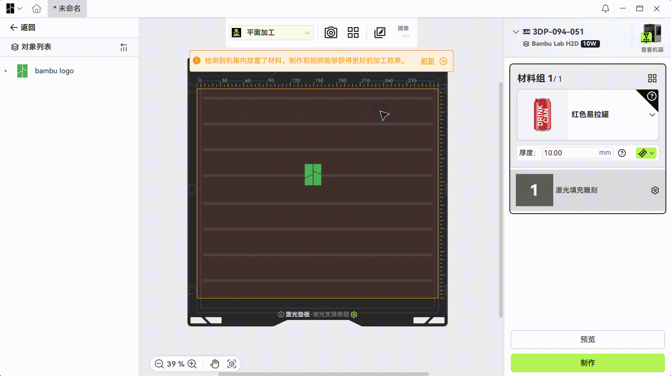Screen dimensions: 671x376
Task: Expand the bambu logo tree item
Action: 6,71
